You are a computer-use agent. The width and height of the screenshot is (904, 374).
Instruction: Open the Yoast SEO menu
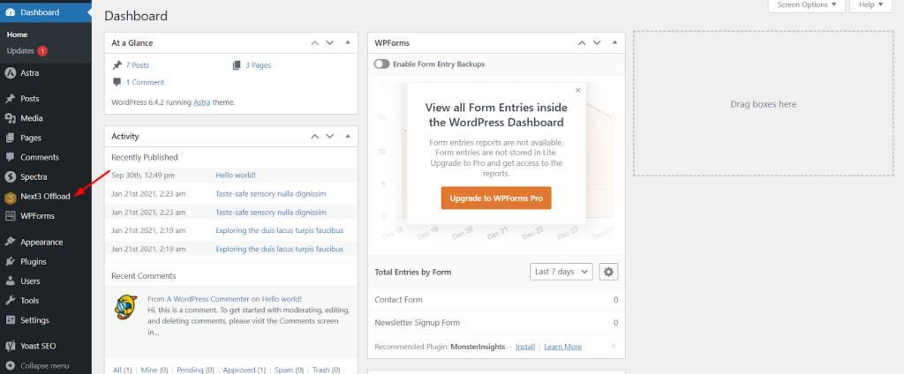[x=46, y=347]
